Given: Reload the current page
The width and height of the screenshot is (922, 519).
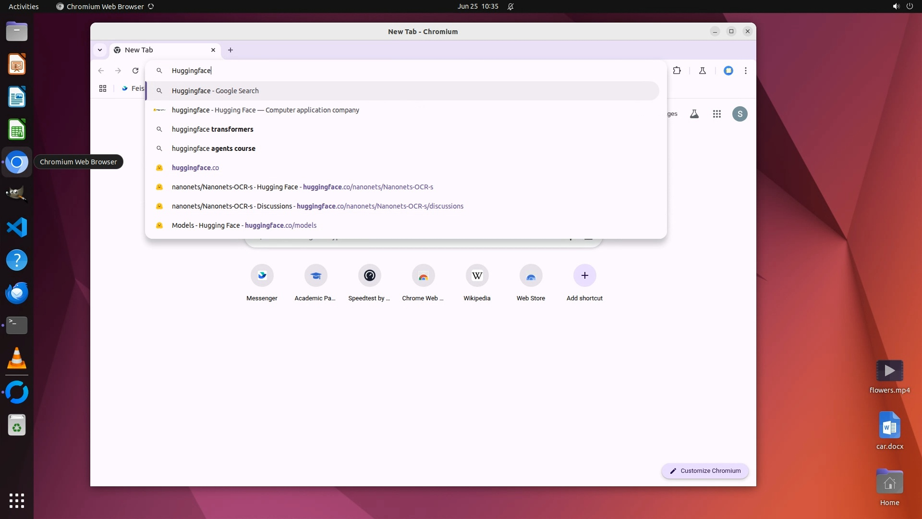Looking at the screenshot, I should 135,71.
